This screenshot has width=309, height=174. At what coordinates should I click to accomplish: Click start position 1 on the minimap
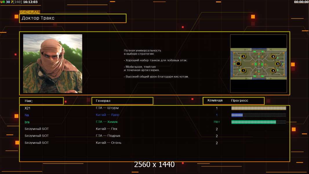(x=243, y=70)
